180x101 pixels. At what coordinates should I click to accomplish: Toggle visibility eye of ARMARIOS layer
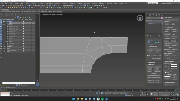5,25
